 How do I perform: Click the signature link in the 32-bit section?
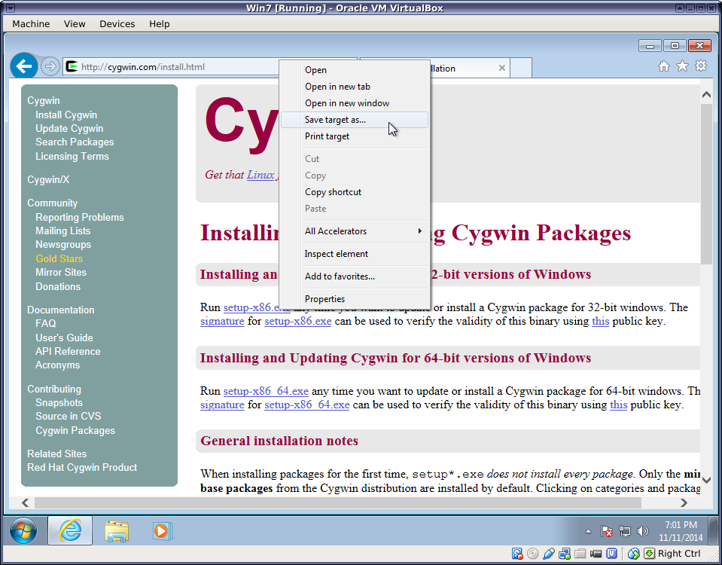[x=222, y=321]
